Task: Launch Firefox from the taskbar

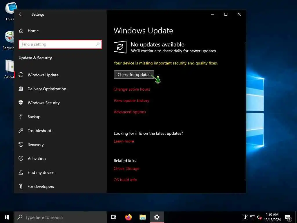Action: tap(128, 217)
